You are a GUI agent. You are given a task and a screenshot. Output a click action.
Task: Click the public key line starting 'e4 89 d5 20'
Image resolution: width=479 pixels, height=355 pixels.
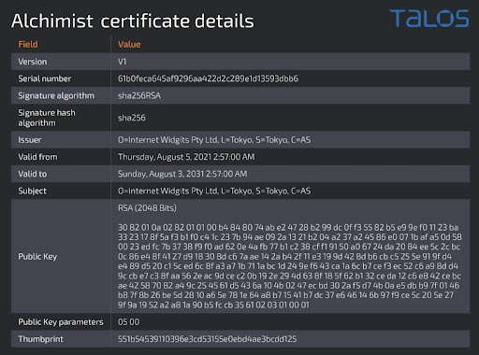(x=288, y=266)
